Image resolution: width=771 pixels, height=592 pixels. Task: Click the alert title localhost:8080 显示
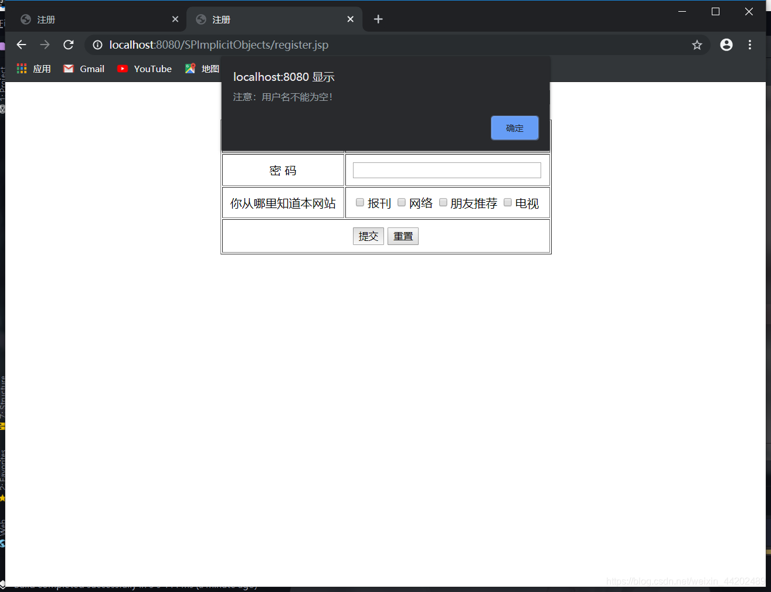click(x=284, y=77)
